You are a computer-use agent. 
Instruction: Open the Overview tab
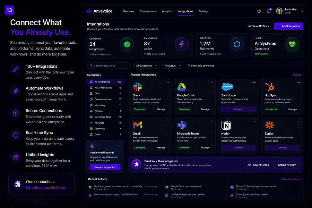[128, 11]
